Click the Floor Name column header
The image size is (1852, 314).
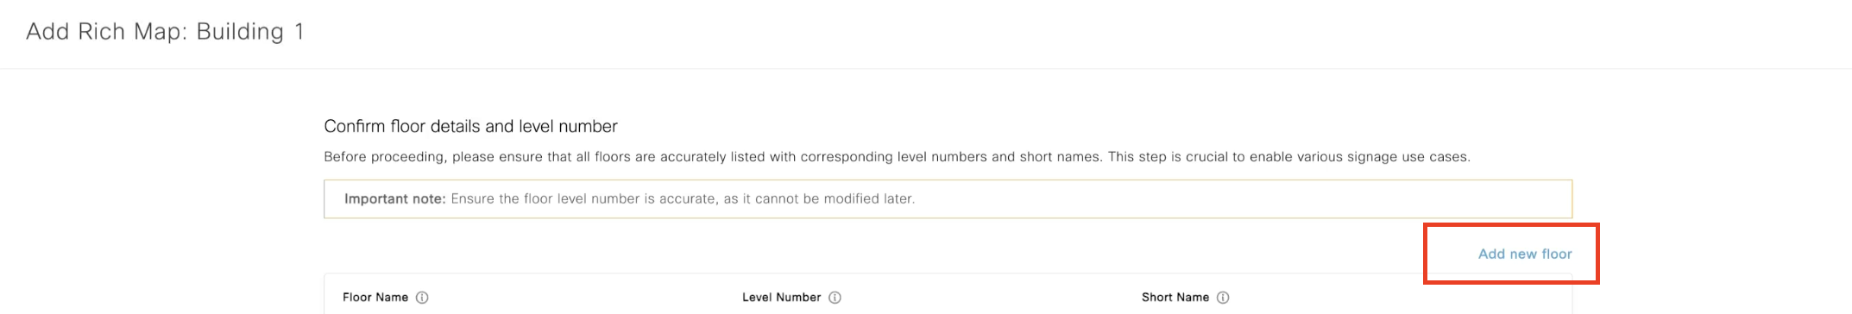click(x=375, y=298)
